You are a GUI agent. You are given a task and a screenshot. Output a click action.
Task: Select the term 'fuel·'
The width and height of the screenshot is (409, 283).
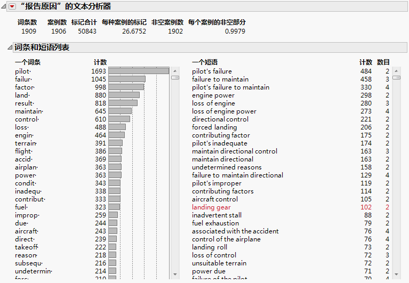click(x=21, y=207)
